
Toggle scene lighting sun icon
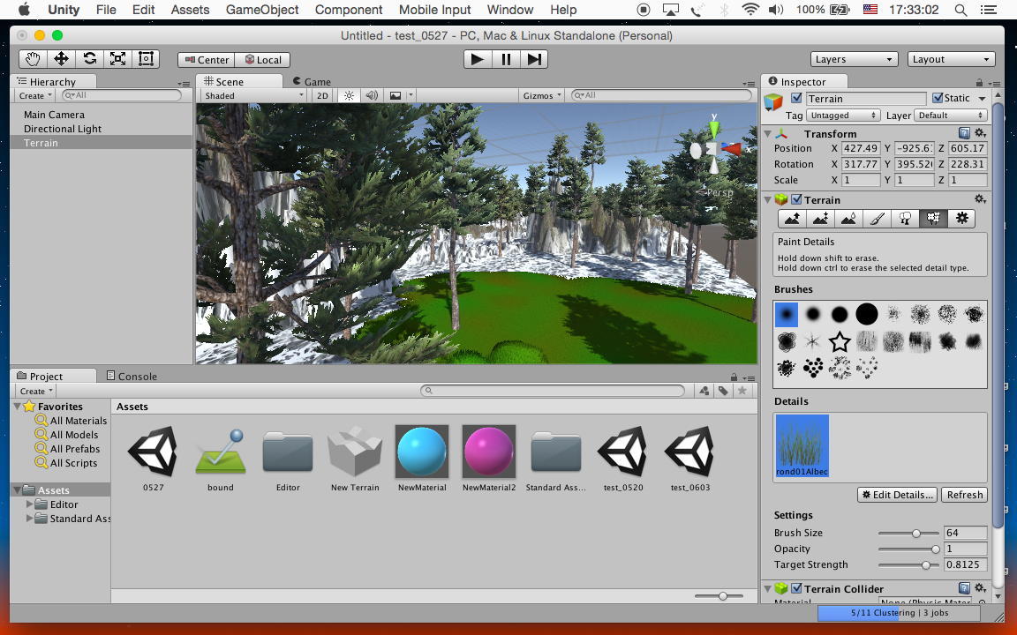(x=349, y=95)
